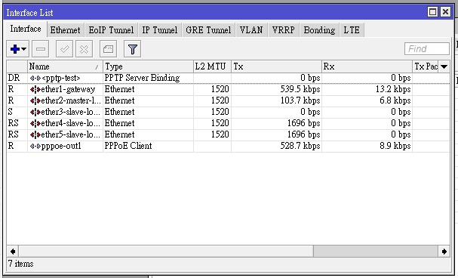Click the checkmark Enable button
The height and width of the screenshot is (278, 458).
64,49
